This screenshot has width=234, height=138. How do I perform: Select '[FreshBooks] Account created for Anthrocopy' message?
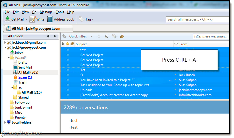[x=145, y=95]
